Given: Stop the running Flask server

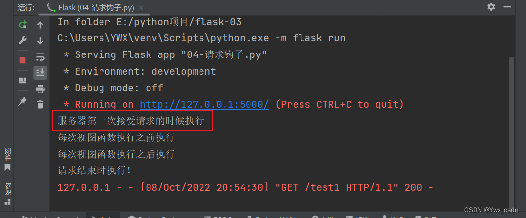Looking at the screenshot, I should click(x=23, y=60).
